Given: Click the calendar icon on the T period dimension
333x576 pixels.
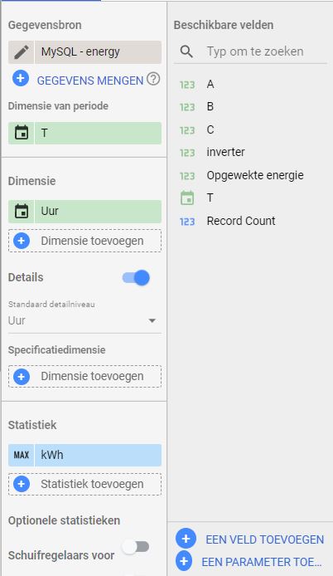Looking at the screenshot, I should click(x=22, y=133).
